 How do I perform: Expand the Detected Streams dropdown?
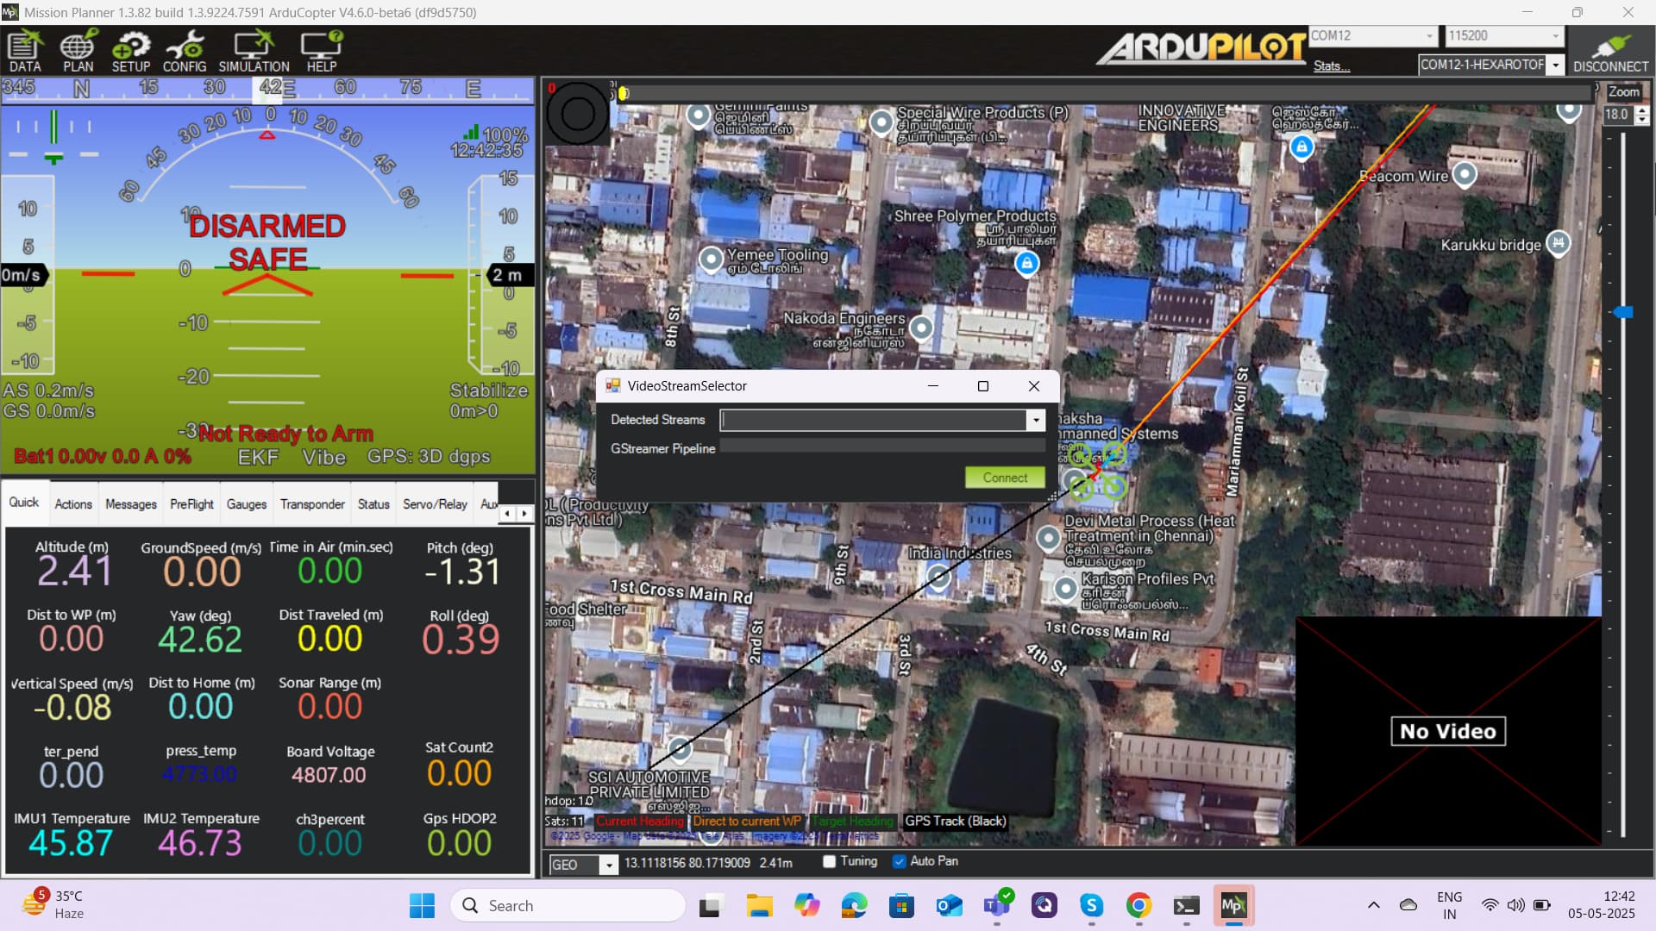pyautogui.click(x=1036, y=420)
